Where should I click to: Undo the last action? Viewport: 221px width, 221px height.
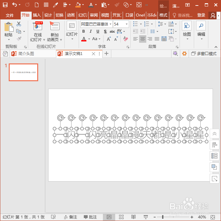point(15,5)
